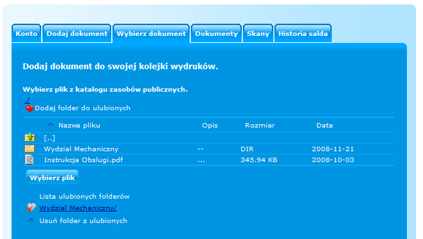The width and height of the screenshot is (423, 239).
Task: Click the Opis column header
Action: click(210, 126)
